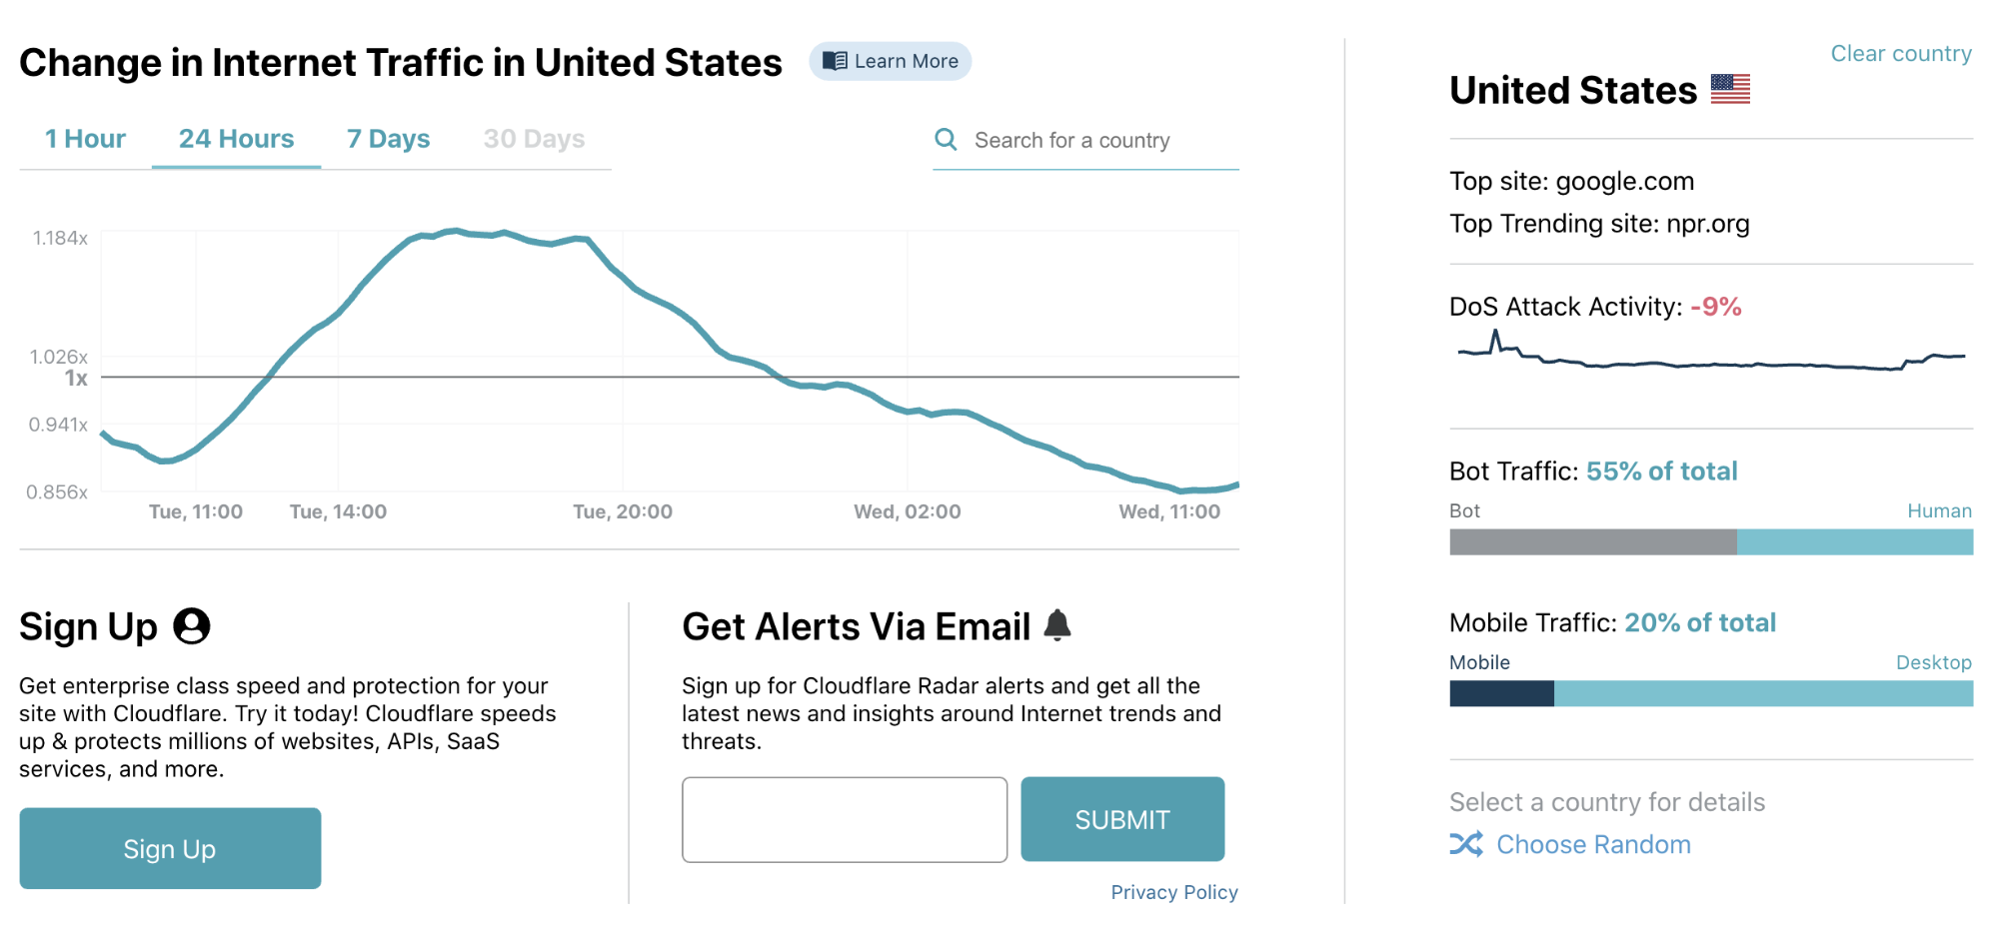This screenshot has width=1998, height=933.
Task: Open the 7 Days traffic view
Action: tap(388, 139)
